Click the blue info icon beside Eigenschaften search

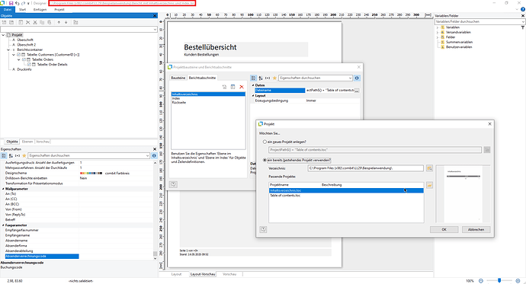[154, 156]
